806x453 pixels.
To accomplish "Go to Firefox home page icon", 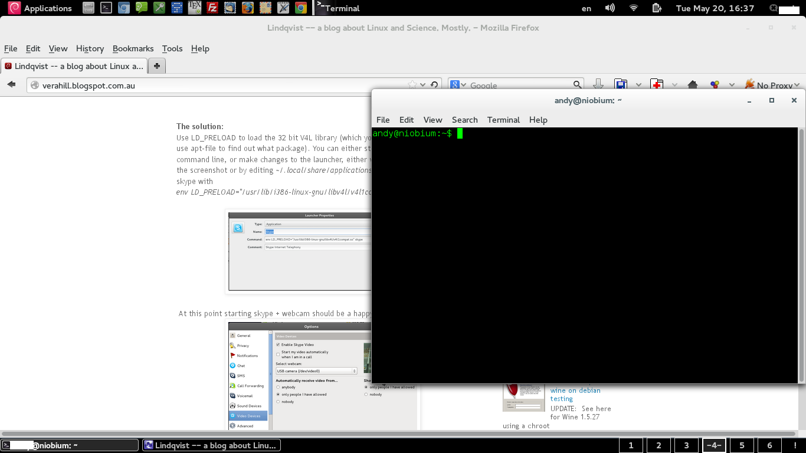I will pyautogui.click(x=693, y=86).
